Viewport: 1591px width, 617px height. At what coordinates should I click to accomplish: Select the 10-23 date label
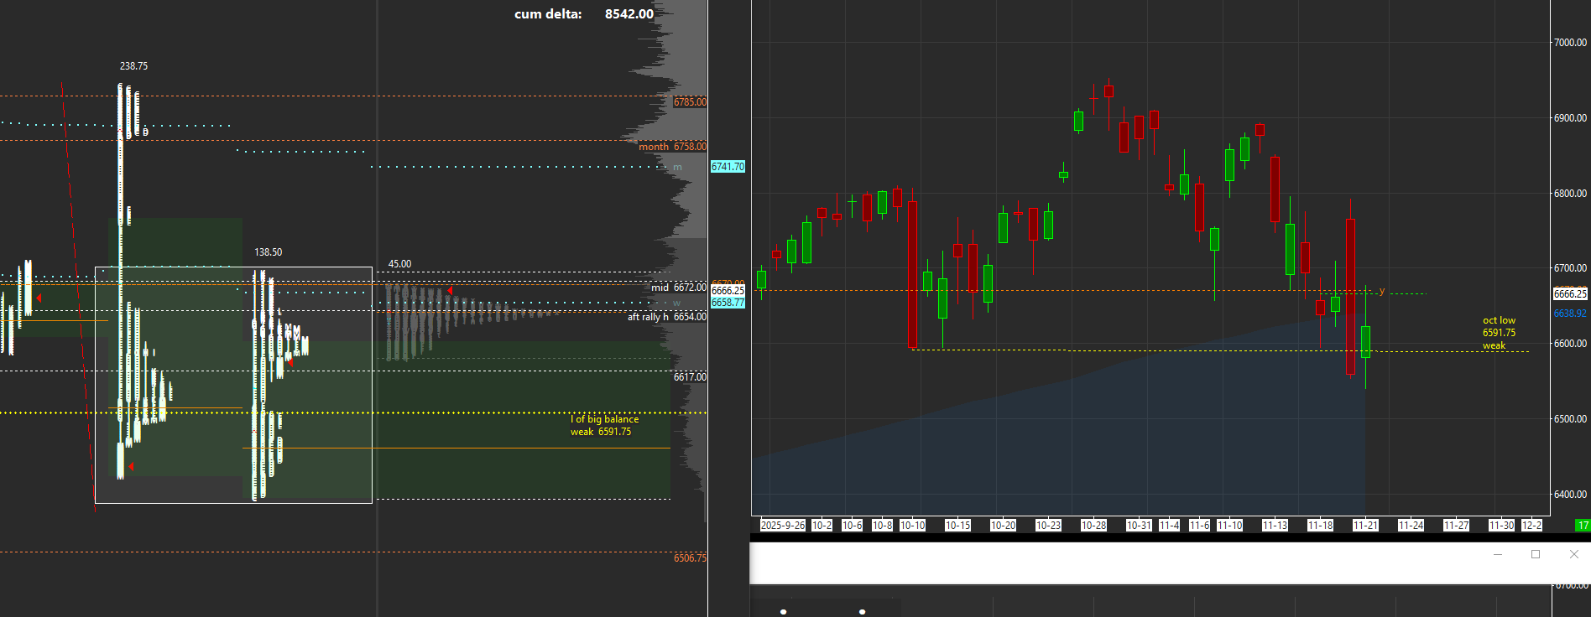tap(1048, 526)
